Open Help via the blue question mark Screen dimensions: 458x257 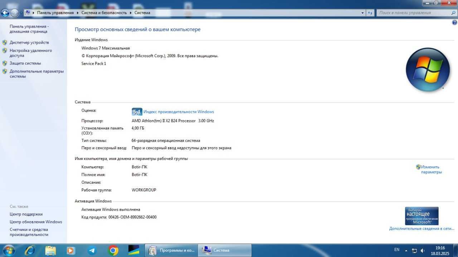[454, 22]
